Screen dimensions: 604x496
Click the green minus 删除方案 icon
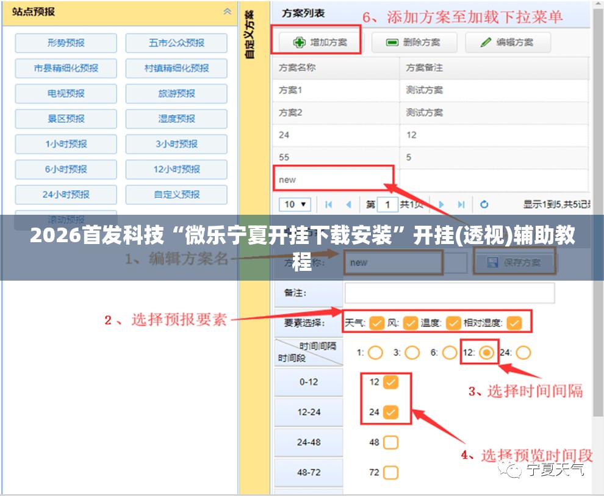point(392,42)
